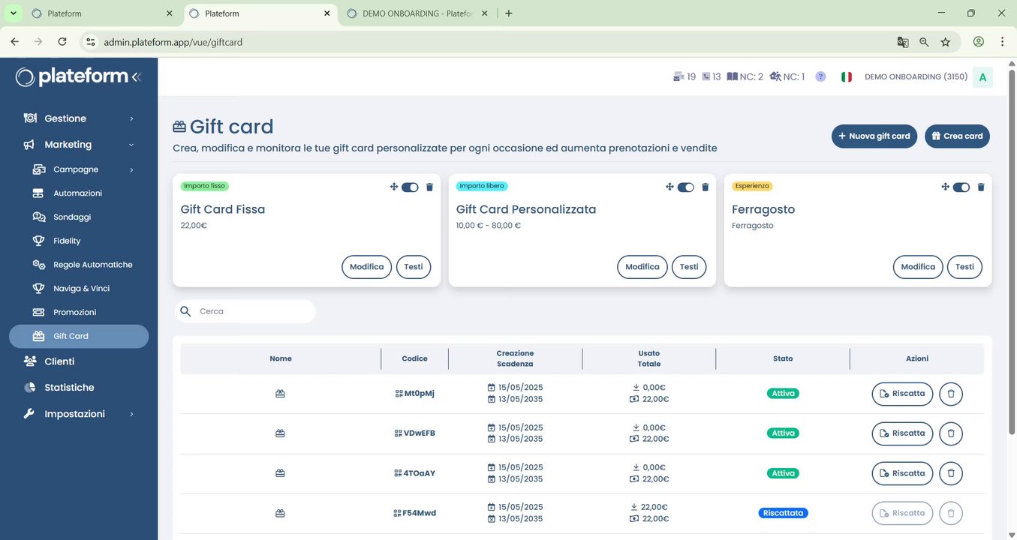Click Testi on the Ferragosto card
Viewport: 1017px width, 540px height.
(x=964, y=267)
